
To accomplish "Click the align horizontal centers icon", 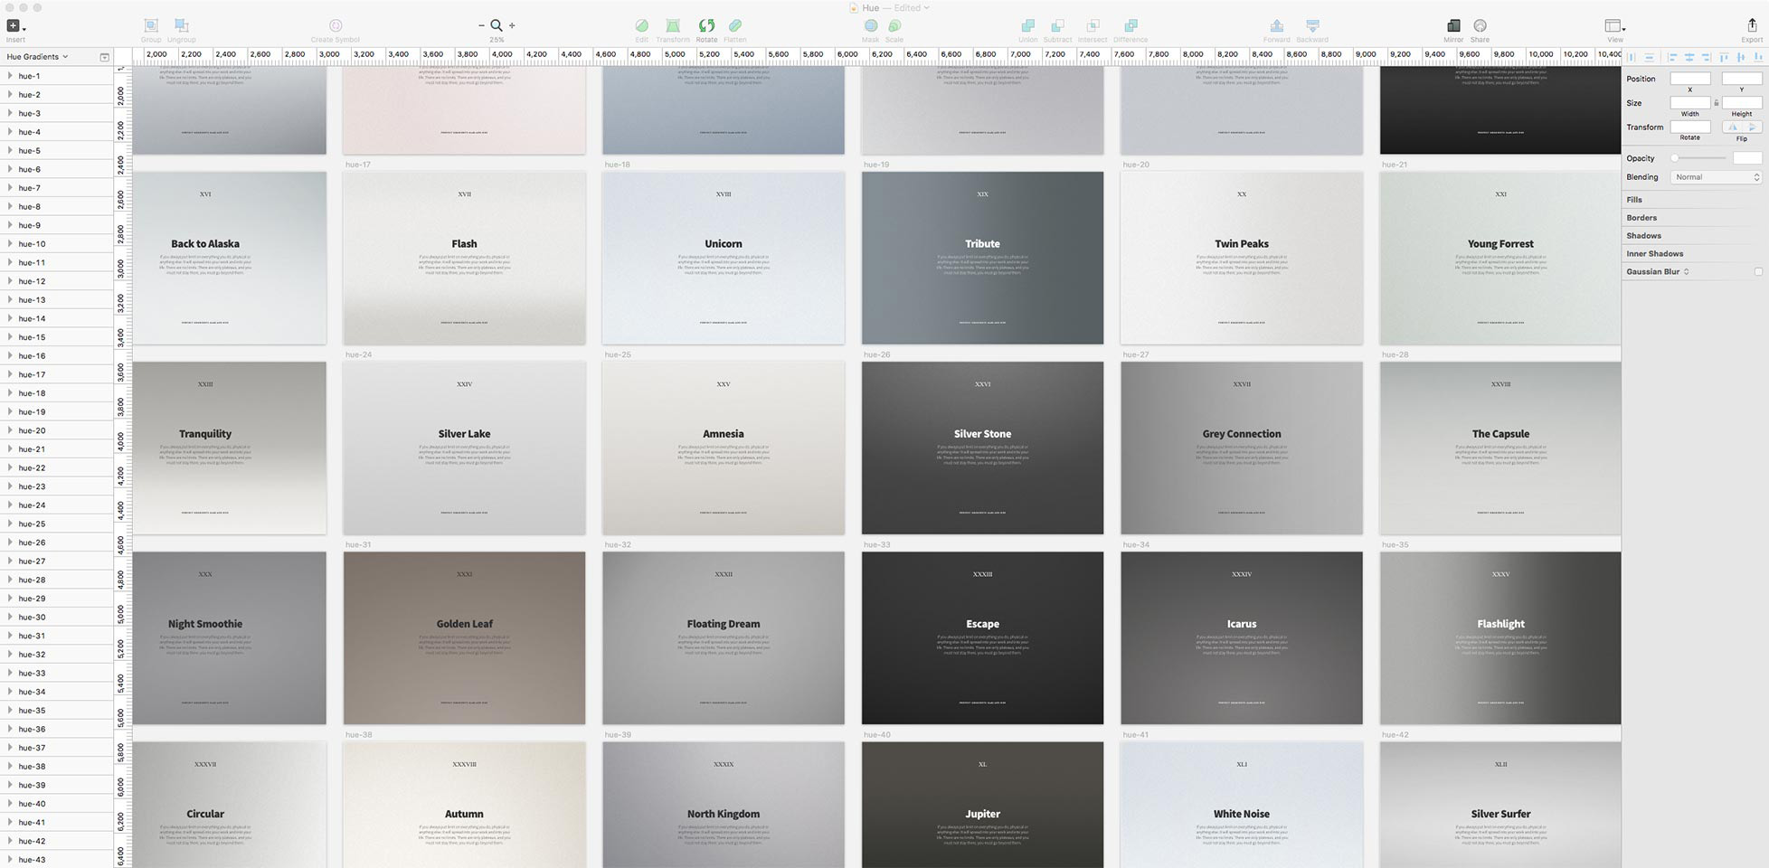I will click(1689, 57).
